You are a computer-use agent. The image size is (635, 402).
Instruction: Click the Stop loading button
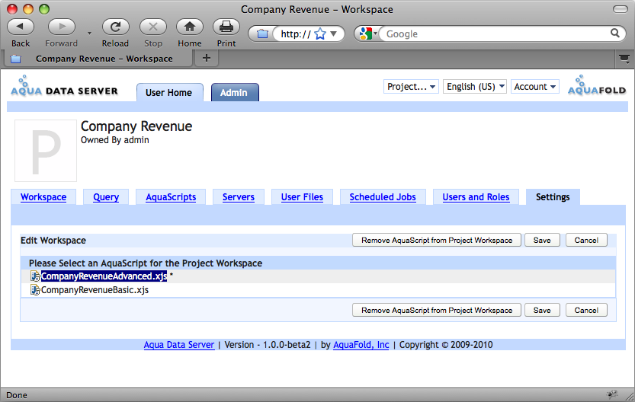[x=153, y=27]
